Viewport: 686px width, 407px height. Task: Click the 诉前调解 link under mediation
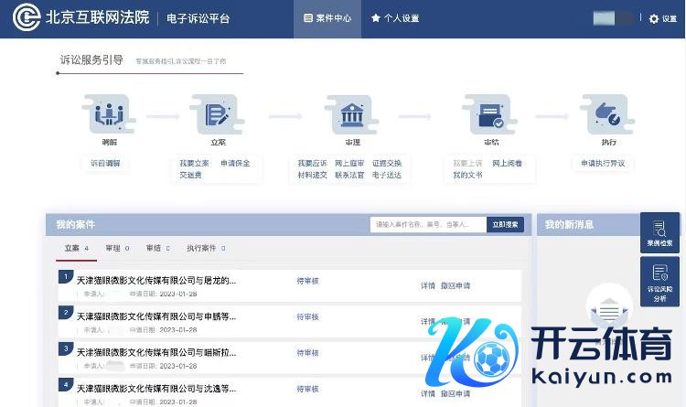(x=105, y=164)
